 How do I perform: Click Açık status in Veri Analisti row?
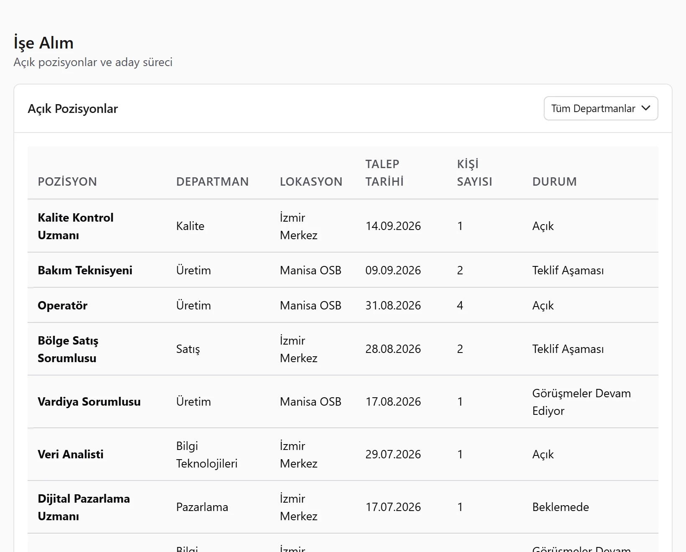point(543,454)
